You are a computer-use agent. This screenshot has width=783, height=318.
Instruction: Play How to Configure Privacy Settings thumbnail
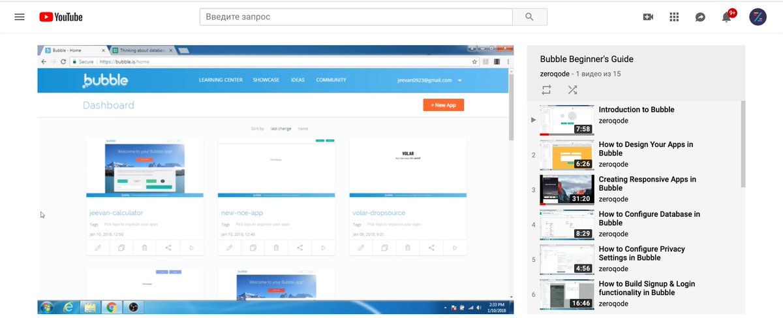567,259
